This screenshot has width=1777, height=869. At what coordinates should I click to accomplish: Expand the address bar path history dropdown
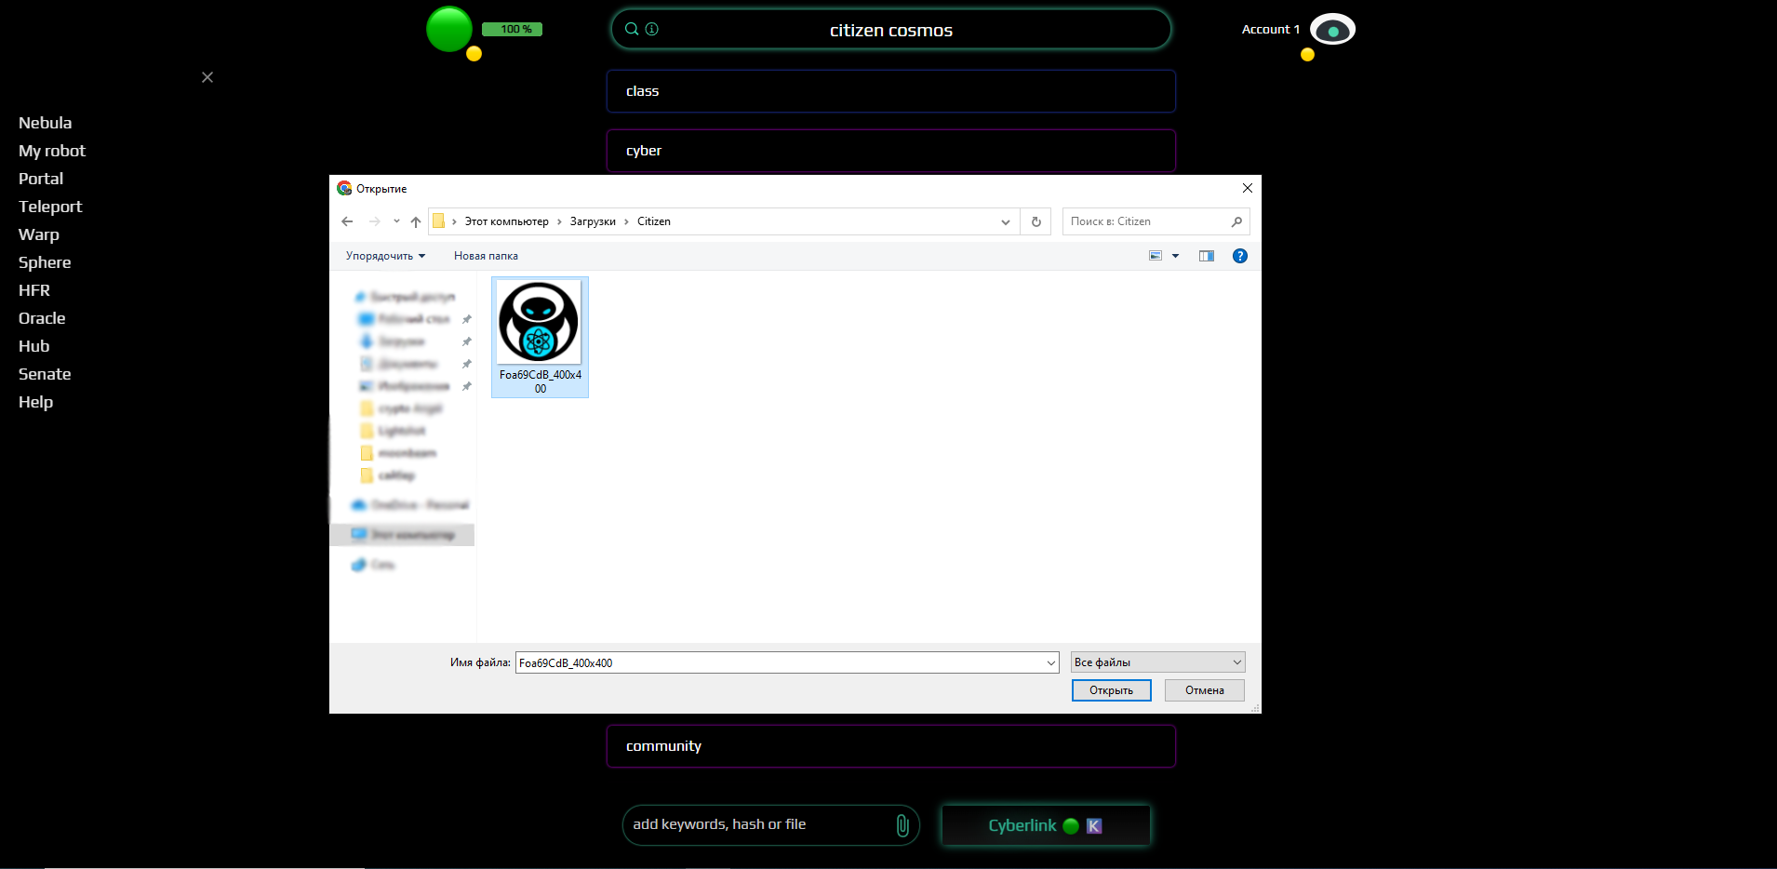pyautogui.click(x=1006, y=221)
